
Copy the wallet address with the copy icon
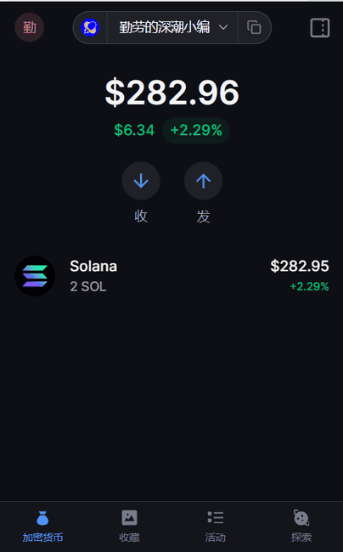254,27
